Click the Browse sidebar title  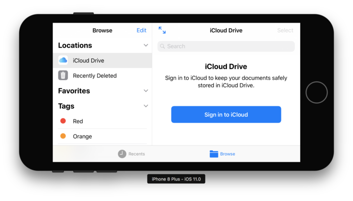click(102, 30)
